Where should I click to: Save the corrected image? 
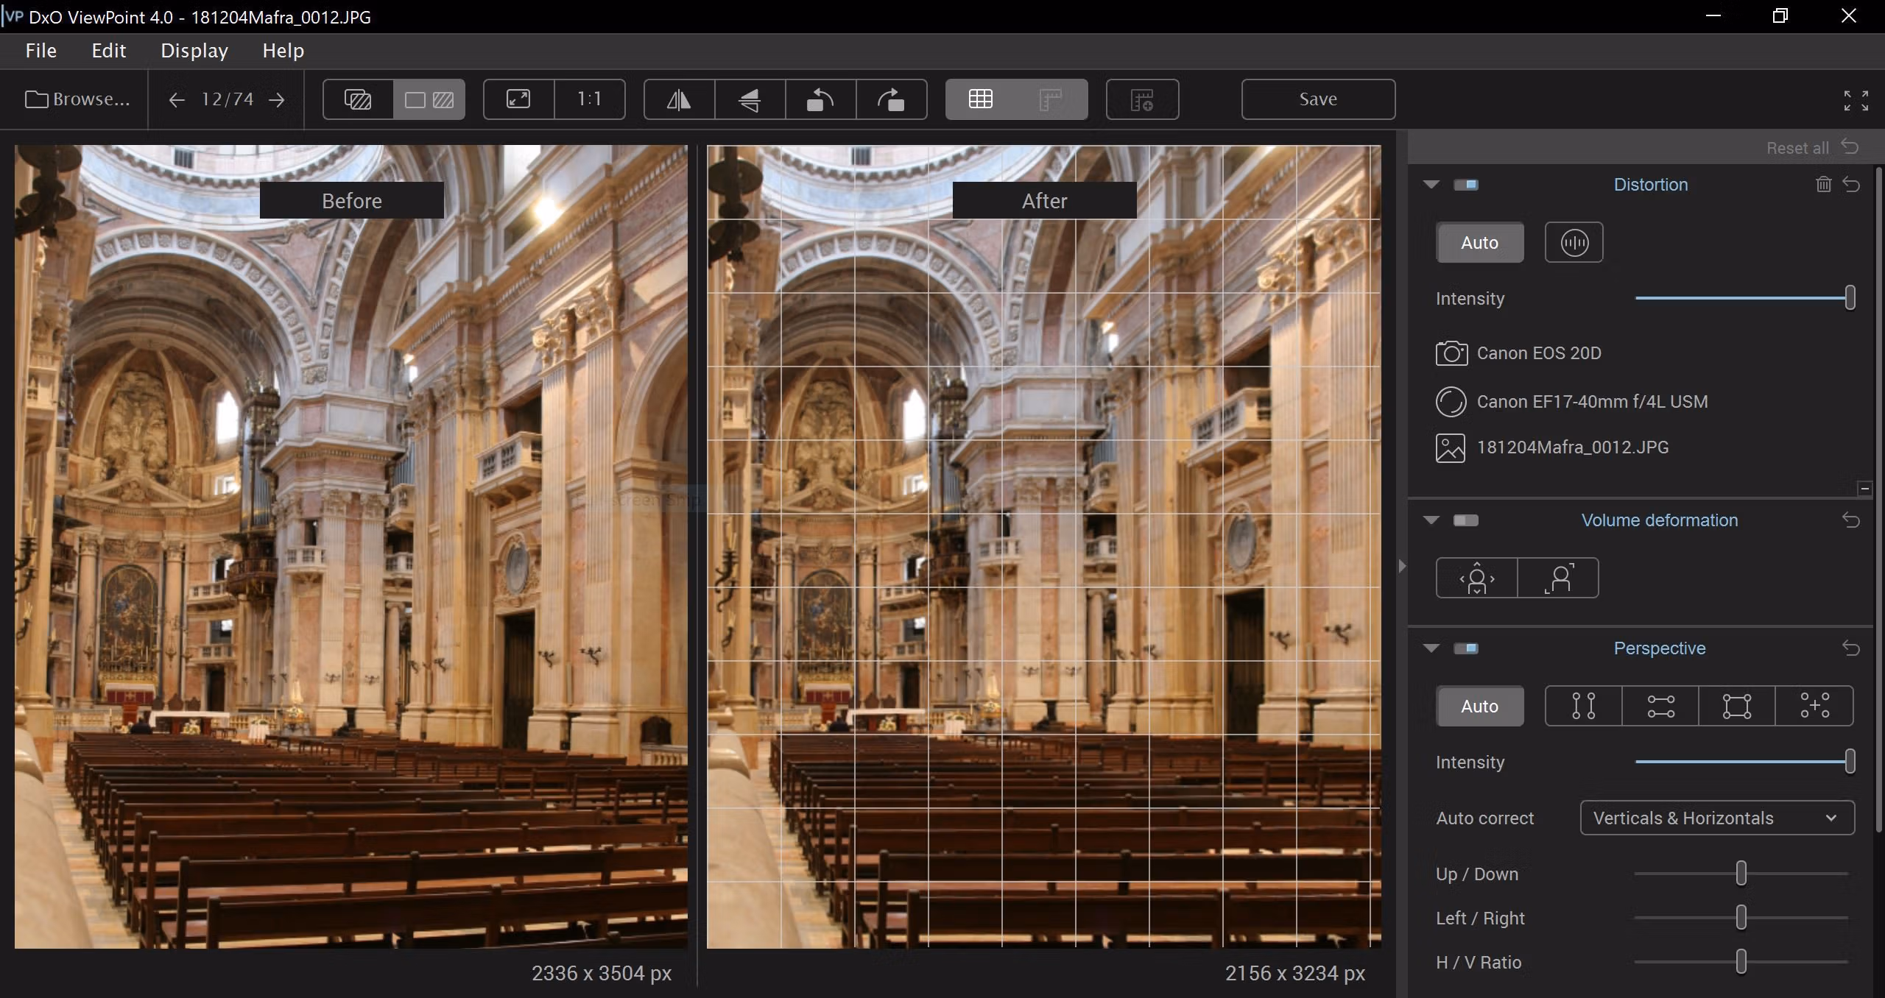click(x=1318, y=99)
